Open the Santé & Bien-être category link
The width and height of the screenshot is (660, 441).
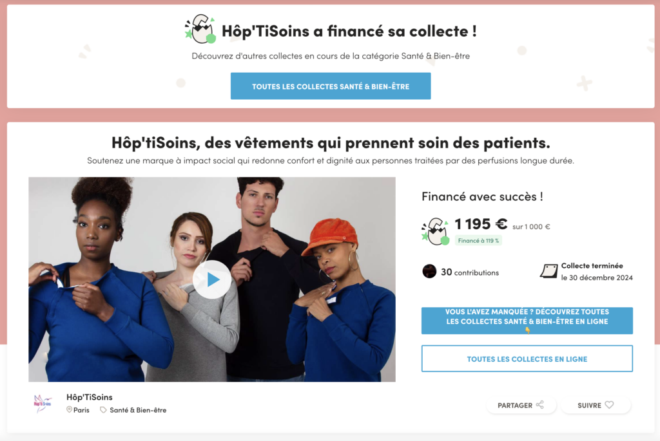tap(138, 410)
